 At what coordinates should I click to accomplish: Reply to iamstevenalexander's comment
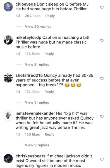[x=49, y=134]
